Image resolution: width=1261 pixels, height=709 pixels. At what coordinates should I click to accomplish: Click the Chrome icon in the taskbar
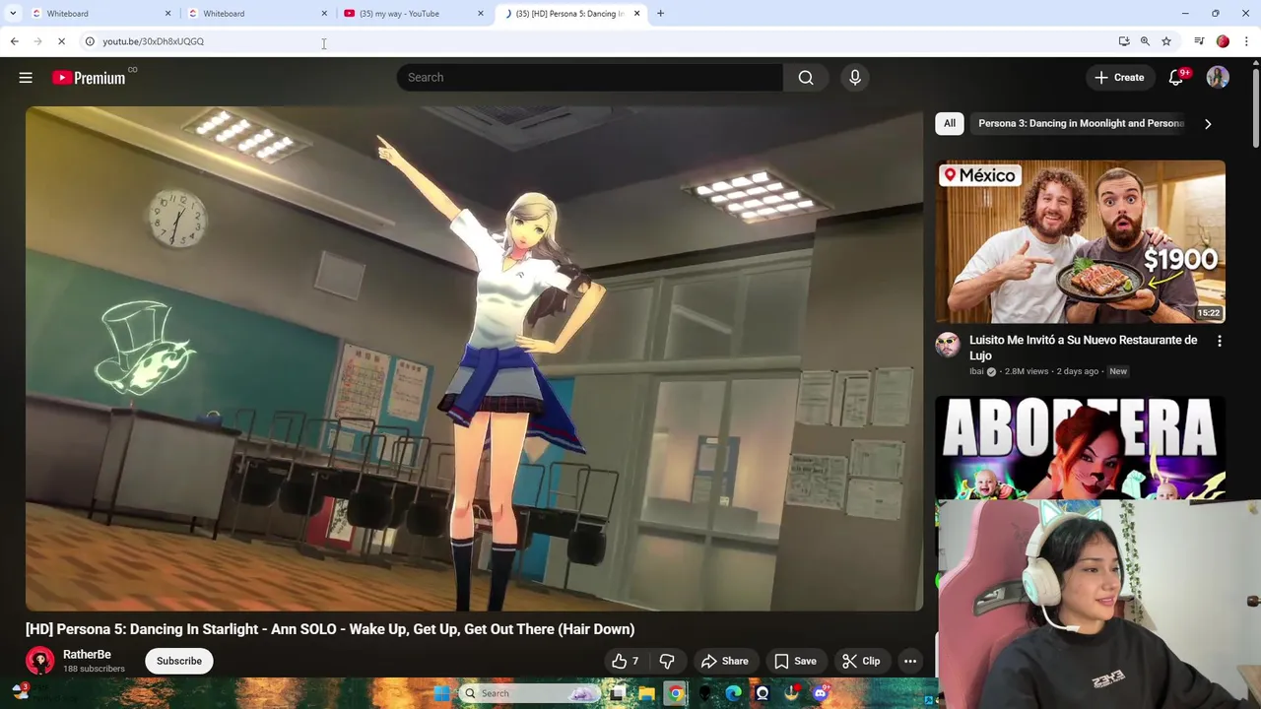click(x=676, y=693)
